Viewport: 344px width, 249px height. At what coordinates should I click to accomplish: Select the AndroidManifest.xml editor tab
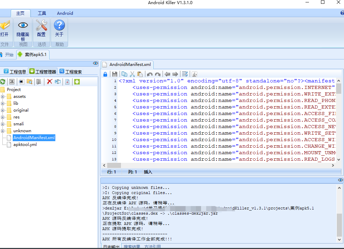point(127,65)
